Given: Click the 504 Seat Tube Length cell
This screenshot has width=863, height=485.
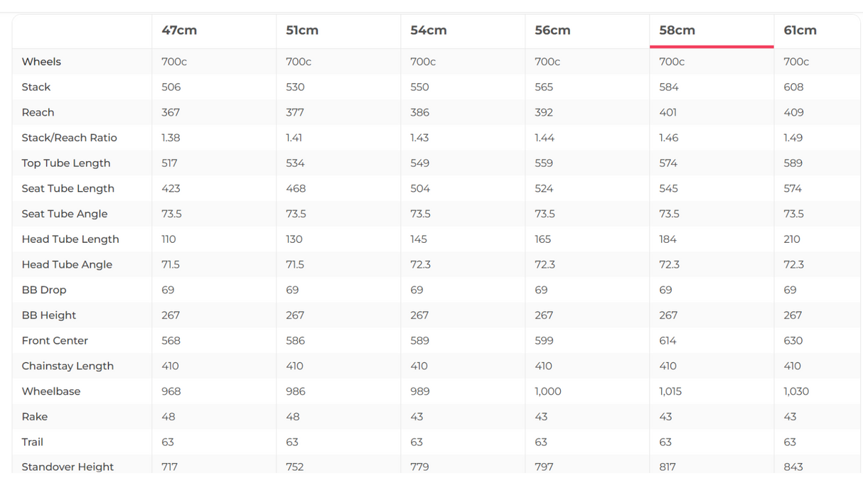Looking at the screenshot, I should coord(420,189).
